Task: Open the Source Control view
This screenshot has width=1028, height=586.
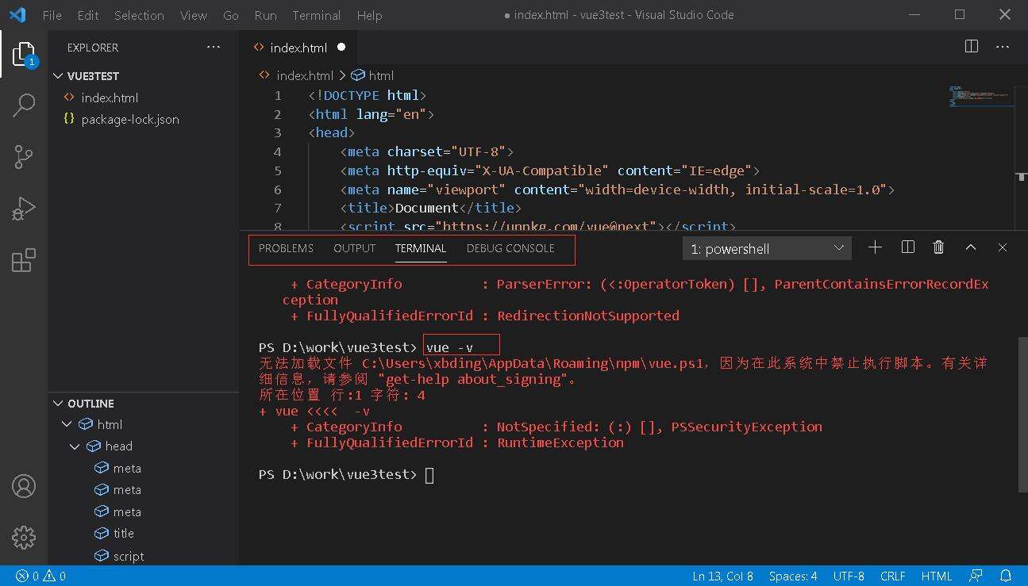Action: click(x=24, y=157)
